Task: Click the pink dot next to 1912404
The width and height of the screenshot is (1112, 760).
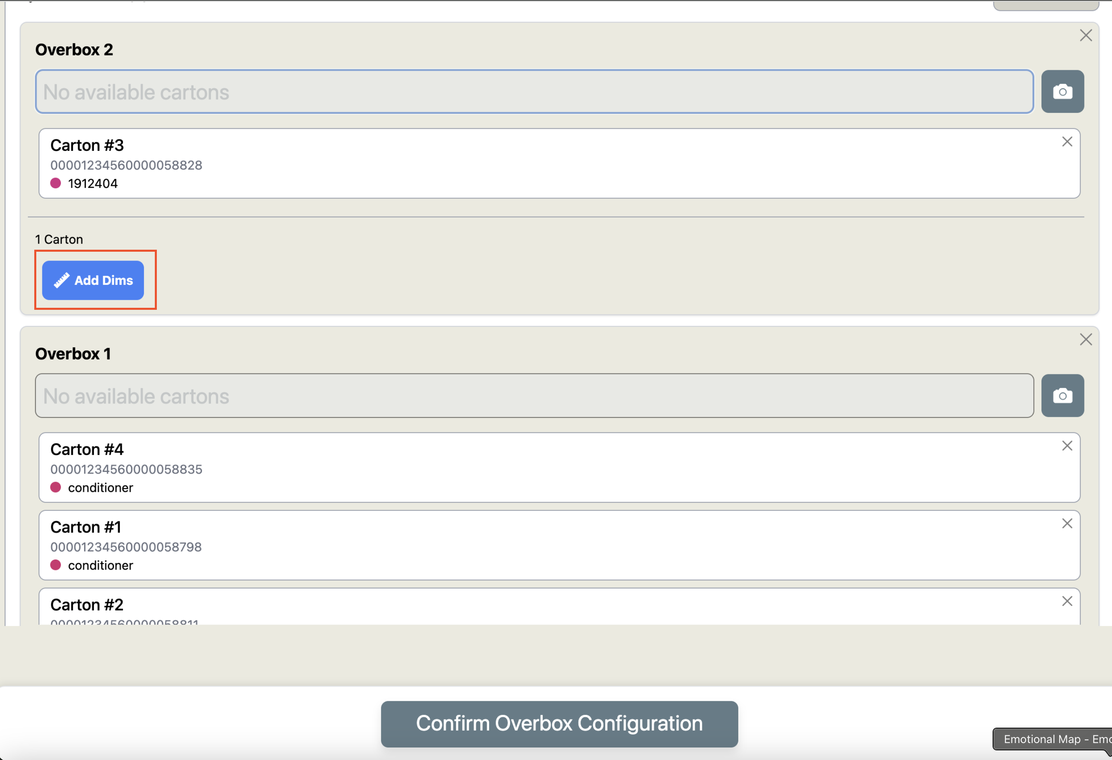Action: [x=56, y=183]
